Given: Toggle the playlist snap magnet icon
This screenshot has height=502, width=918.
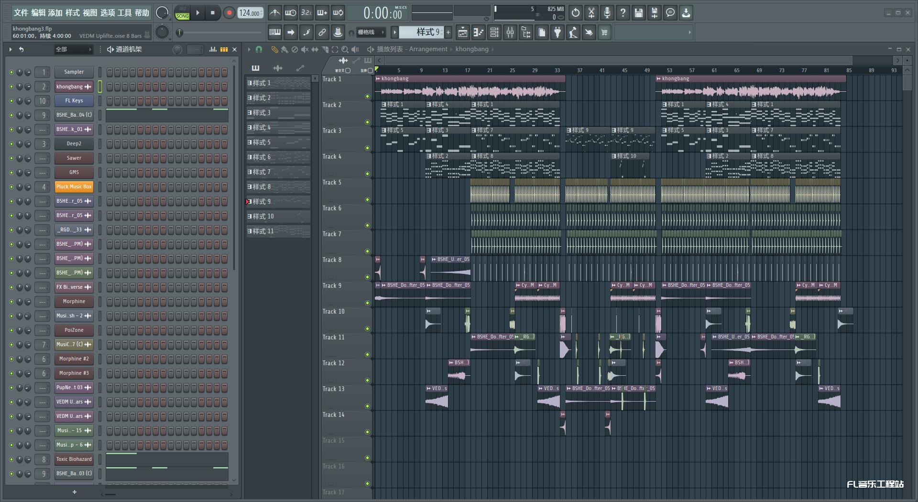Looking at the screenshot, I should (x=259, y=49).
